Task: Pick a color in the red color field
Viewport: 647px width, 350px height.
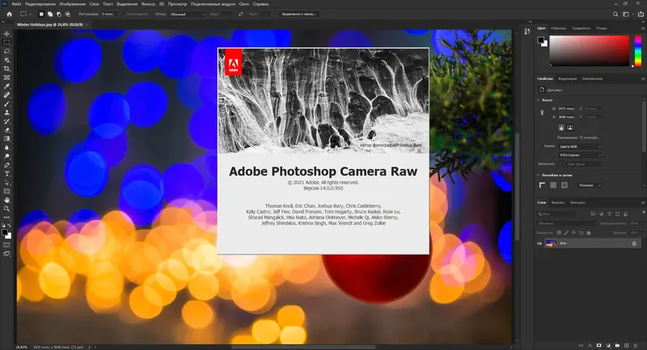Action: tap(590, 51)
